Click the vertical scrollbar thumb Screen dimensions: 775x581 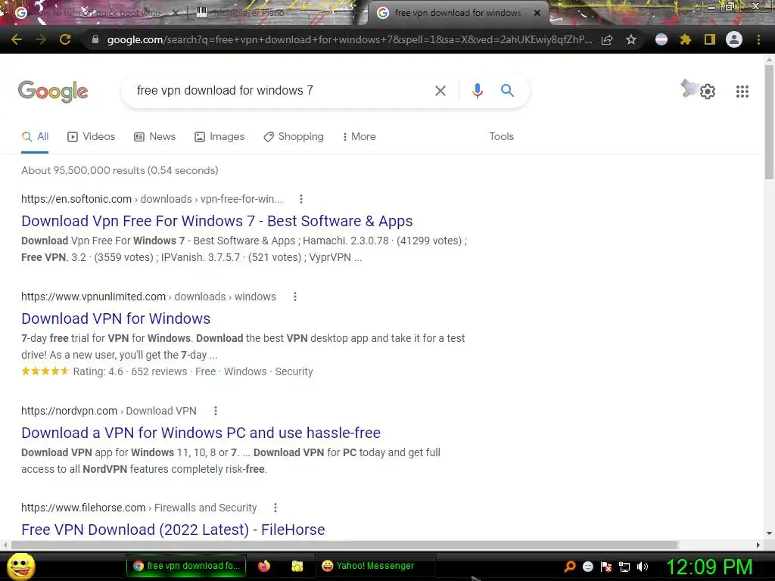[x=769, y=122]
